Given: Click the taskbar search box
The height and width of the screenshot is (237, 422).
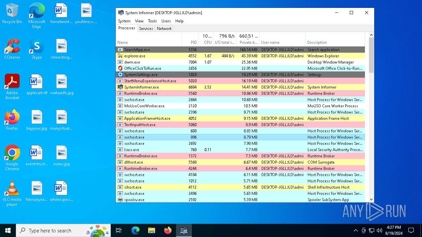Looking at the screenshot, I should (63, 230).
